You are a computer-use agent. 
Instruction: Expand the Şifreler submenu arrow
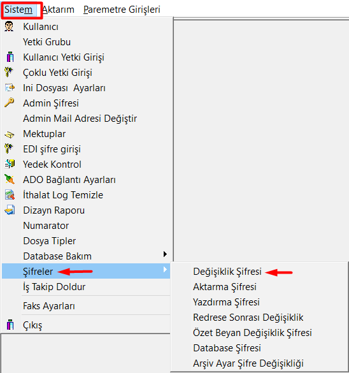click(165, 270)
